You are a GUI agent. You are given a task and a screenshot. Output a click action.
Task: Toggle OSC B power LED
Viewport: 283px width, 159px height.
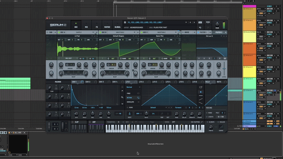pyautogui.click(x=100, y=33)
